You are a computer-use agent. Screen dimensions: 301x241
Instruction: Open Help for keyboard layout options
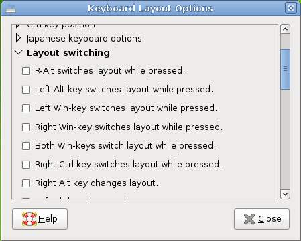tap(40, 219)
